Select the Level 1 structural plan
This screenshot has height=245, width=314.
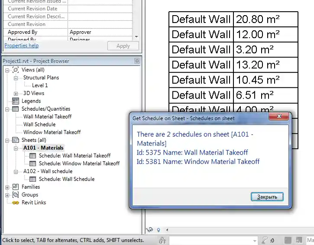click(40, 85)
